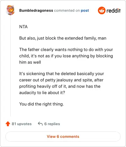
Task: Click the reddit wordmark text
Action: (x=113, y=10)
